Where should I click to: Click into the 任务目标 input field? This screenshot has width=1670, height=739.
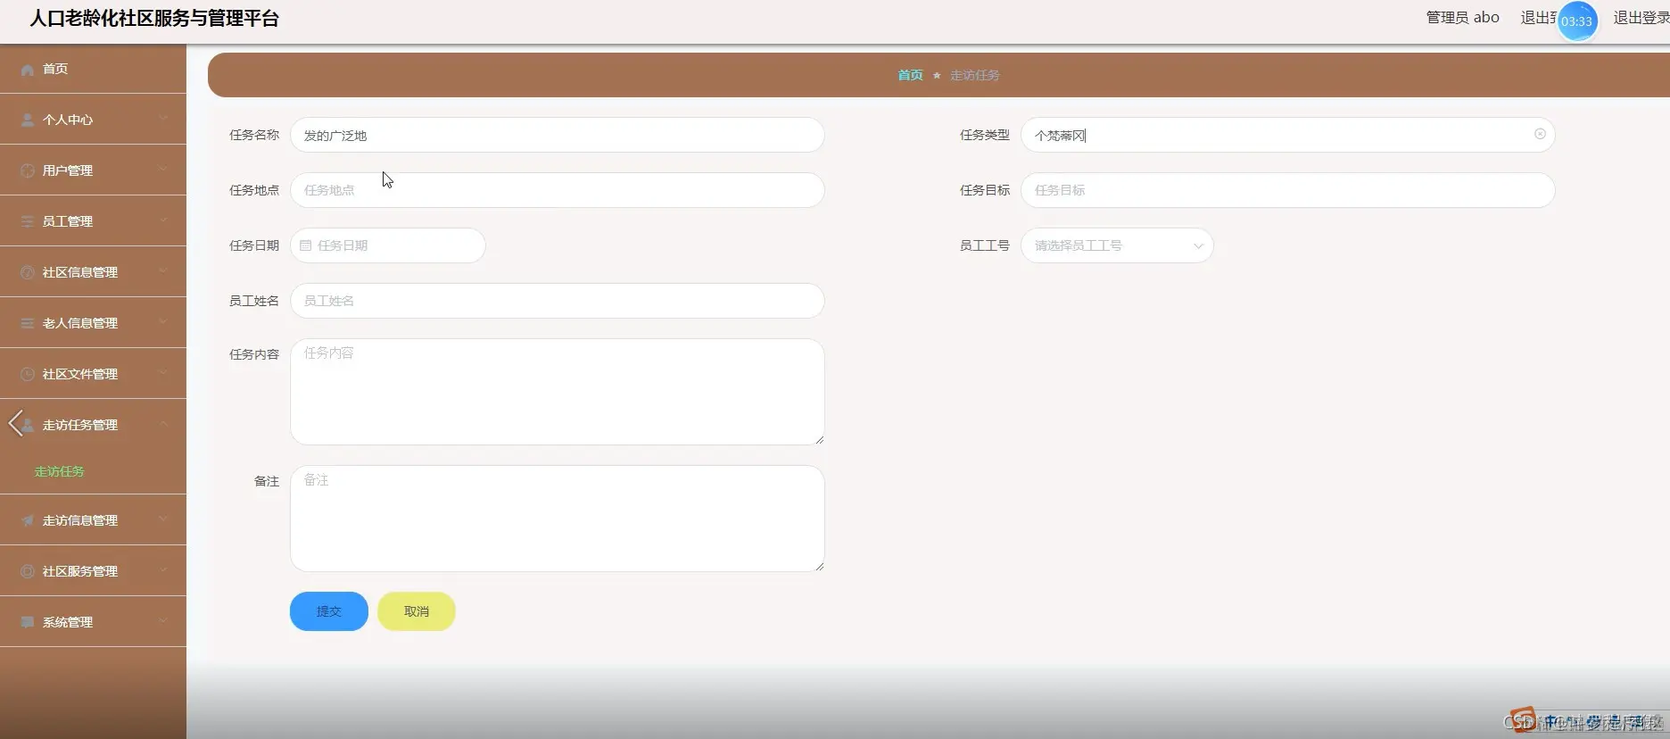click(1287, 190)
